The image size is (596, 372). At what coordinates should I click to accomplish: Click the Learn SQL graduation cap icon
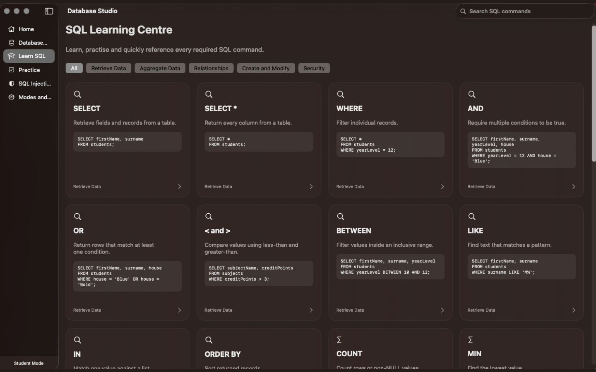[12, 56]
